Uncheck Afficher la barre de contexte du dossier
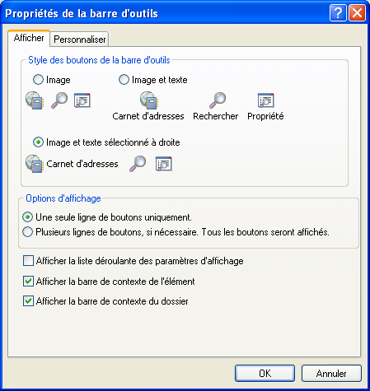Image resolution: width=370 pixels, height=391 pixels. click(x=28, y=301)
